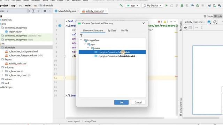Click the editor horizontal scrollbar
Viewport: 223px width, 125px height.
[115, 118]
